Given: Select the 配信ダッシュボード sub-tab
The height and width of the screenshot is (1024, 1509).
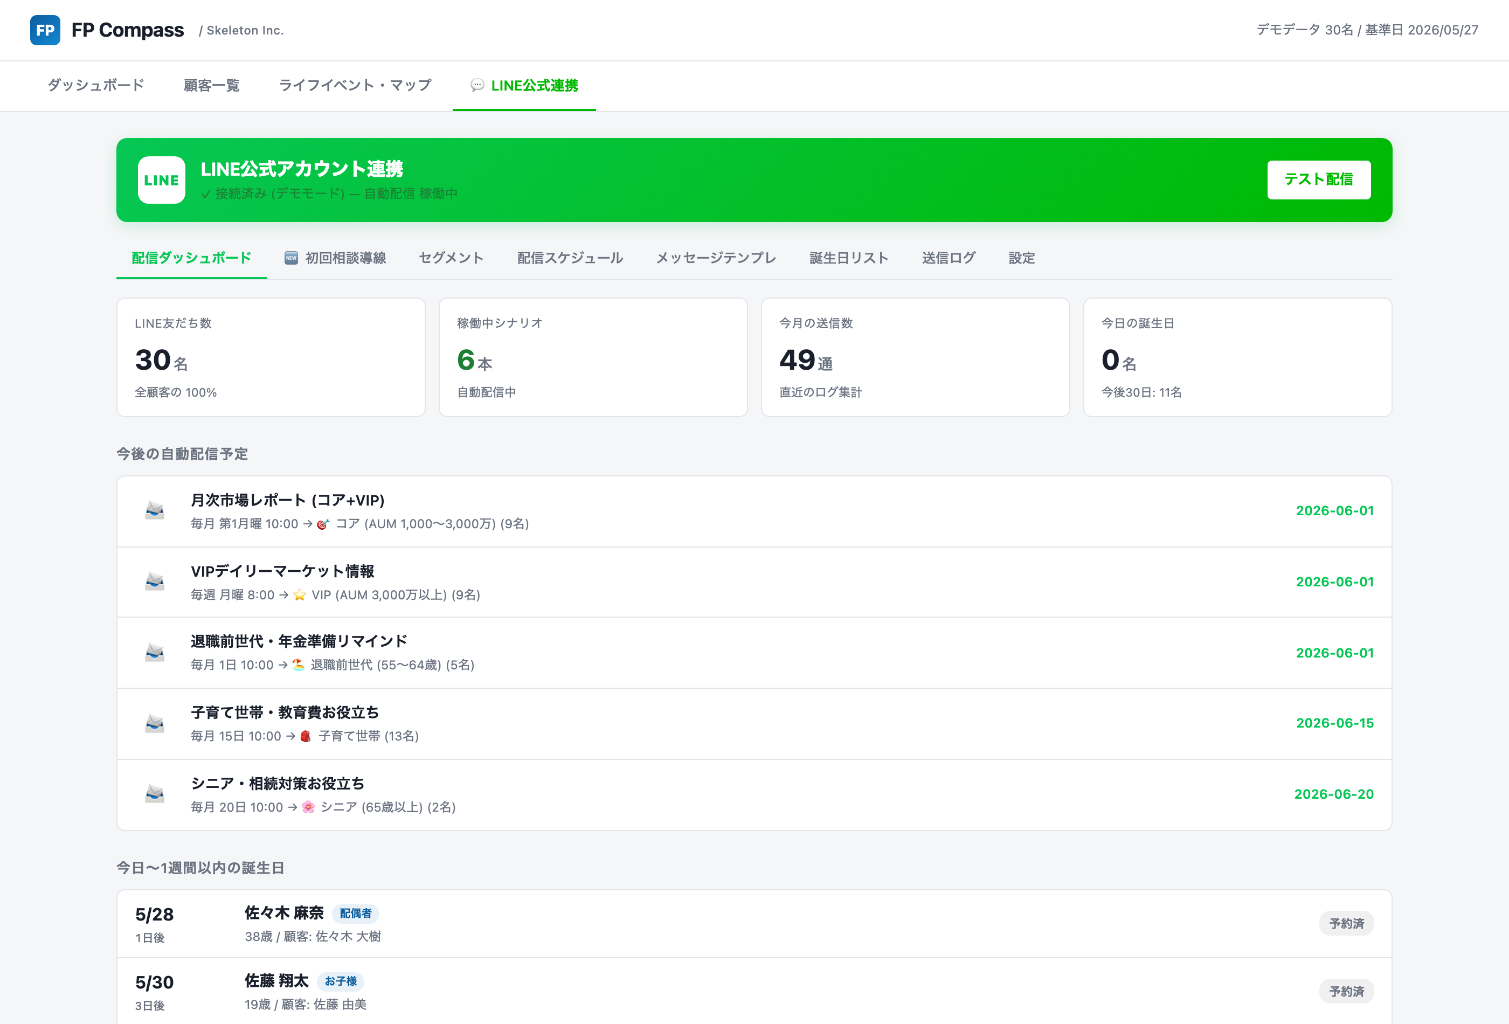Looking at the screenshot, I should [x=191, y=258].
